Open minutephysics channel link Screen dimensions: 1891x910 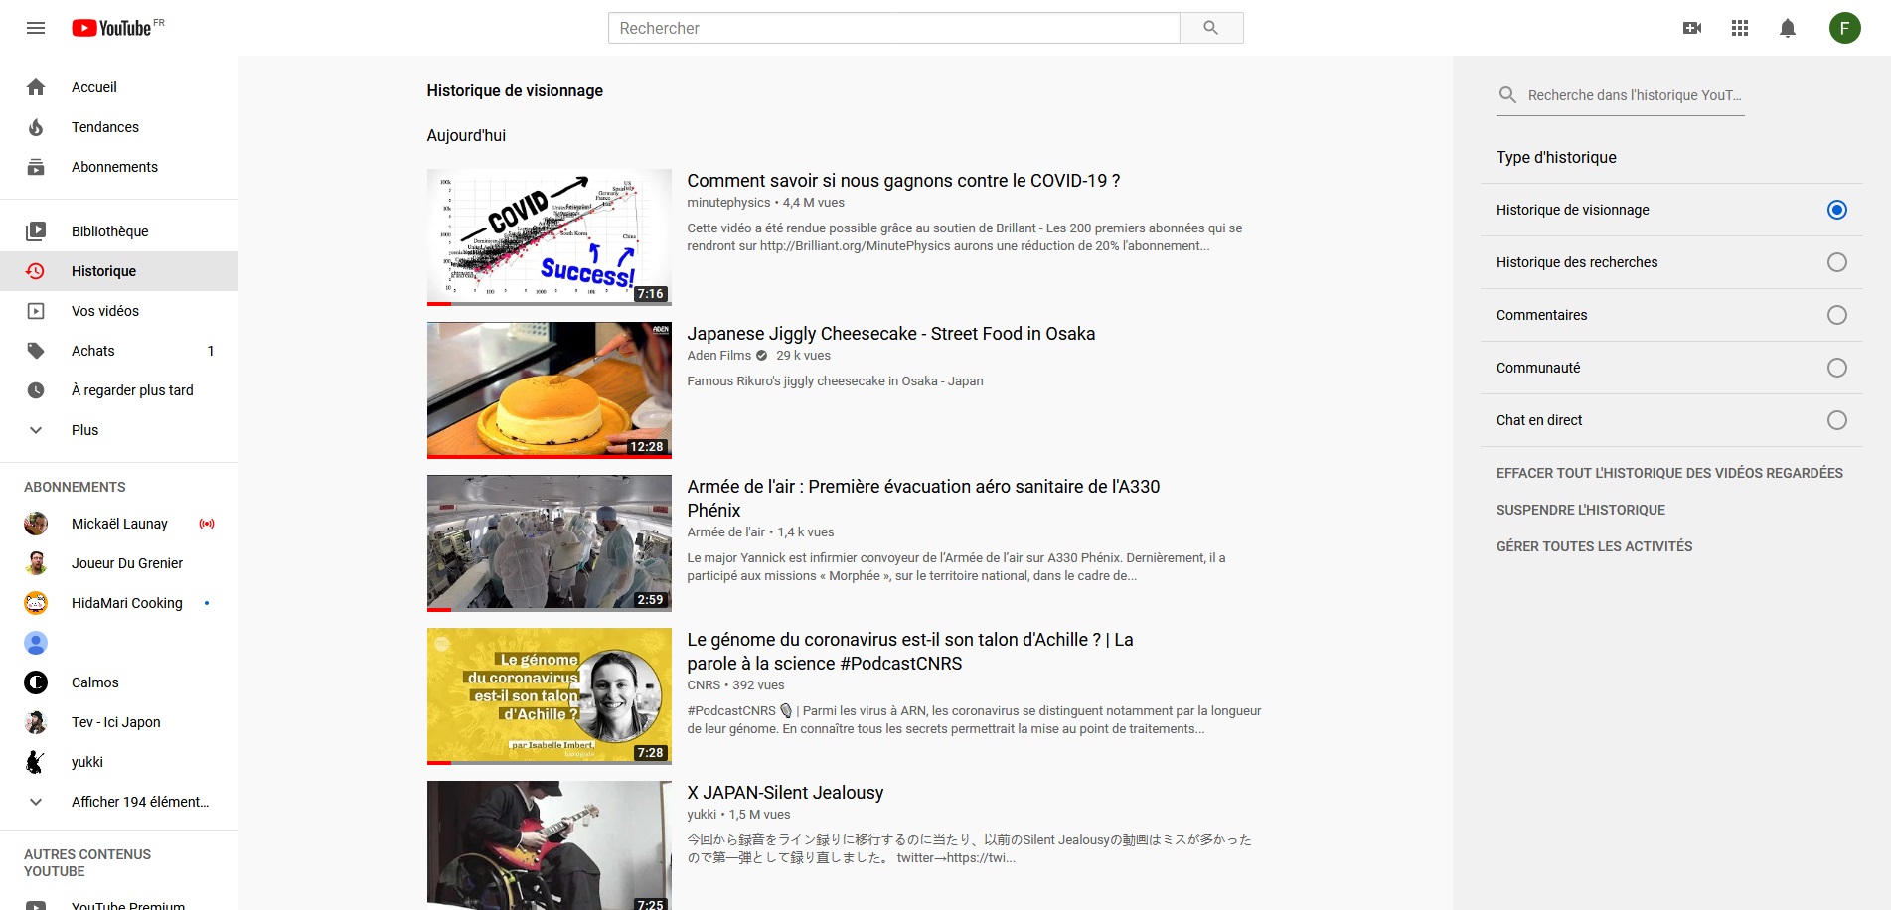pyautogui.click(x=728, y=203)
